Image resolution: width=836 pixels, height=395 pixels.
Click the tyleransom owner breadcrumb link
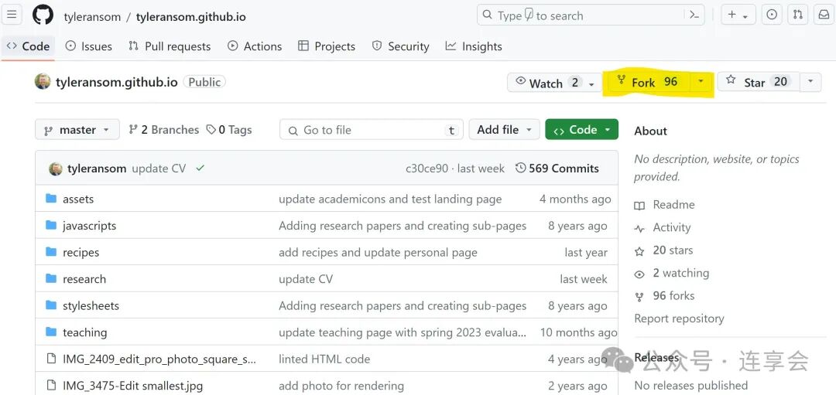tap(92, 16)
